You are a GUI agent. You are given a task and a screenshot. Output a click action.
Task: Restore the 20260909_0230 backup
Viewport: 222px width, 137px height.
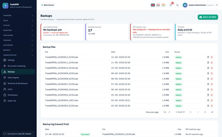click(x=212, y=73)
